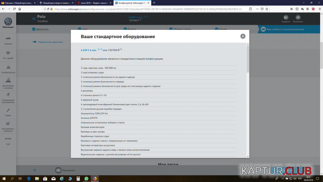This screenshot has height=182, width=323.
Task: Open the Сервис wrench icon
Action: tap(8, 112)
